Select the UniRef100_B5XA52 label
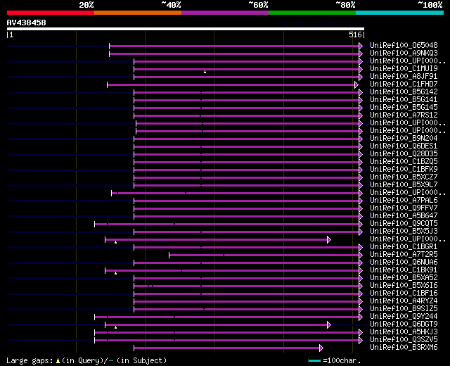 point(404,278)
